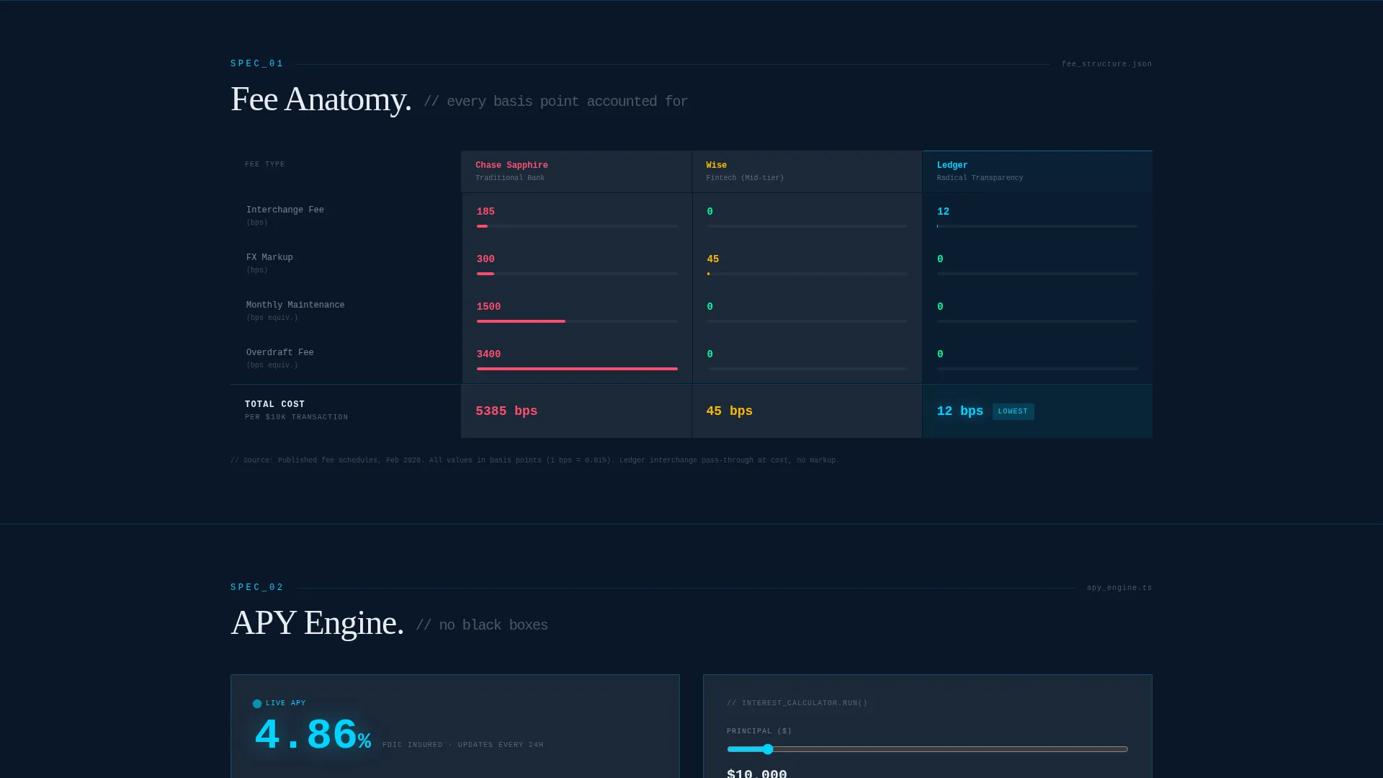Click the Traditional Bank subtitle
Image resolution: width=1383 pixels, height=778 pixels.
click(510, 178)
